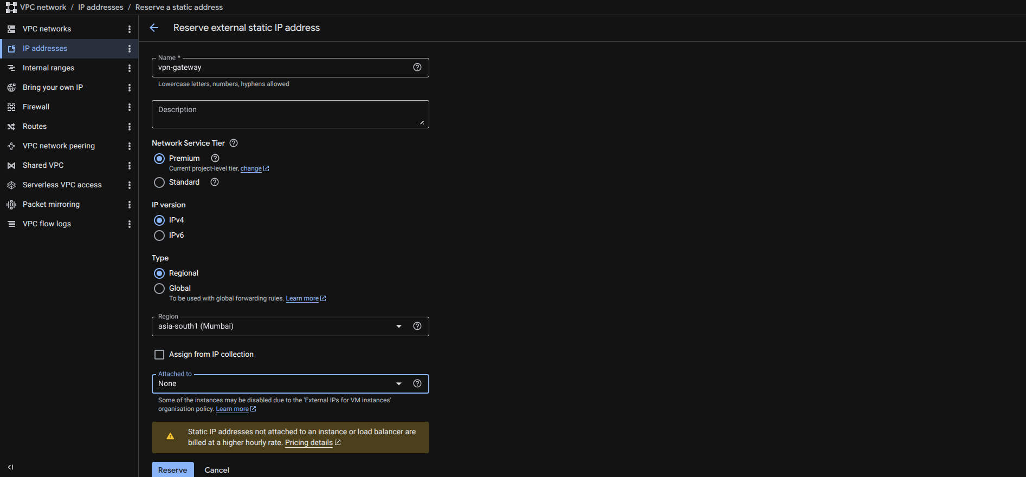
Task: Click the VPC network product icon
Action: pyautogui.click(x=11, y=8)
